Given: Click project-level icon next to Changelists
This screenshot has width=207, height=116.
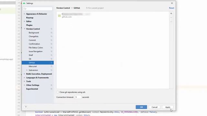Looking at the screenshot, I should [x=51, y=36].
